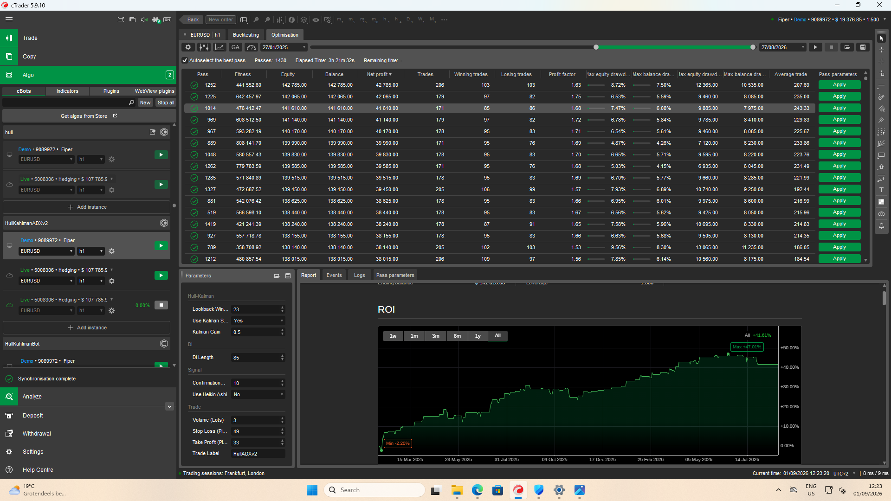Switch to Indicators tab

pos(67,91)
